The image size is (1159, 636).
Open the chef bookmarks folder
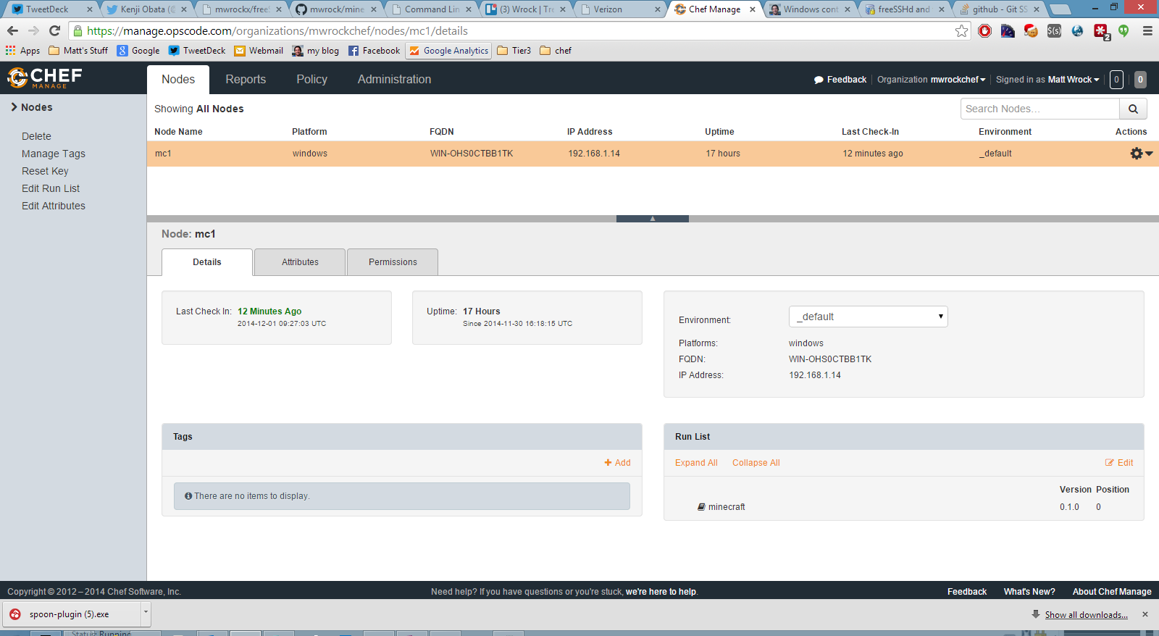556,51
